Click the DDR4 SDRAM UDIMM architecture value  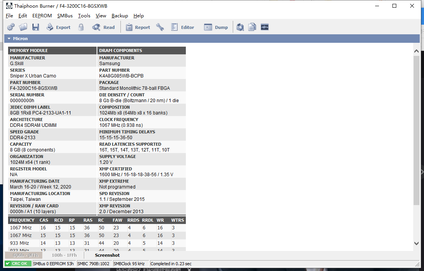coord(33,125)
